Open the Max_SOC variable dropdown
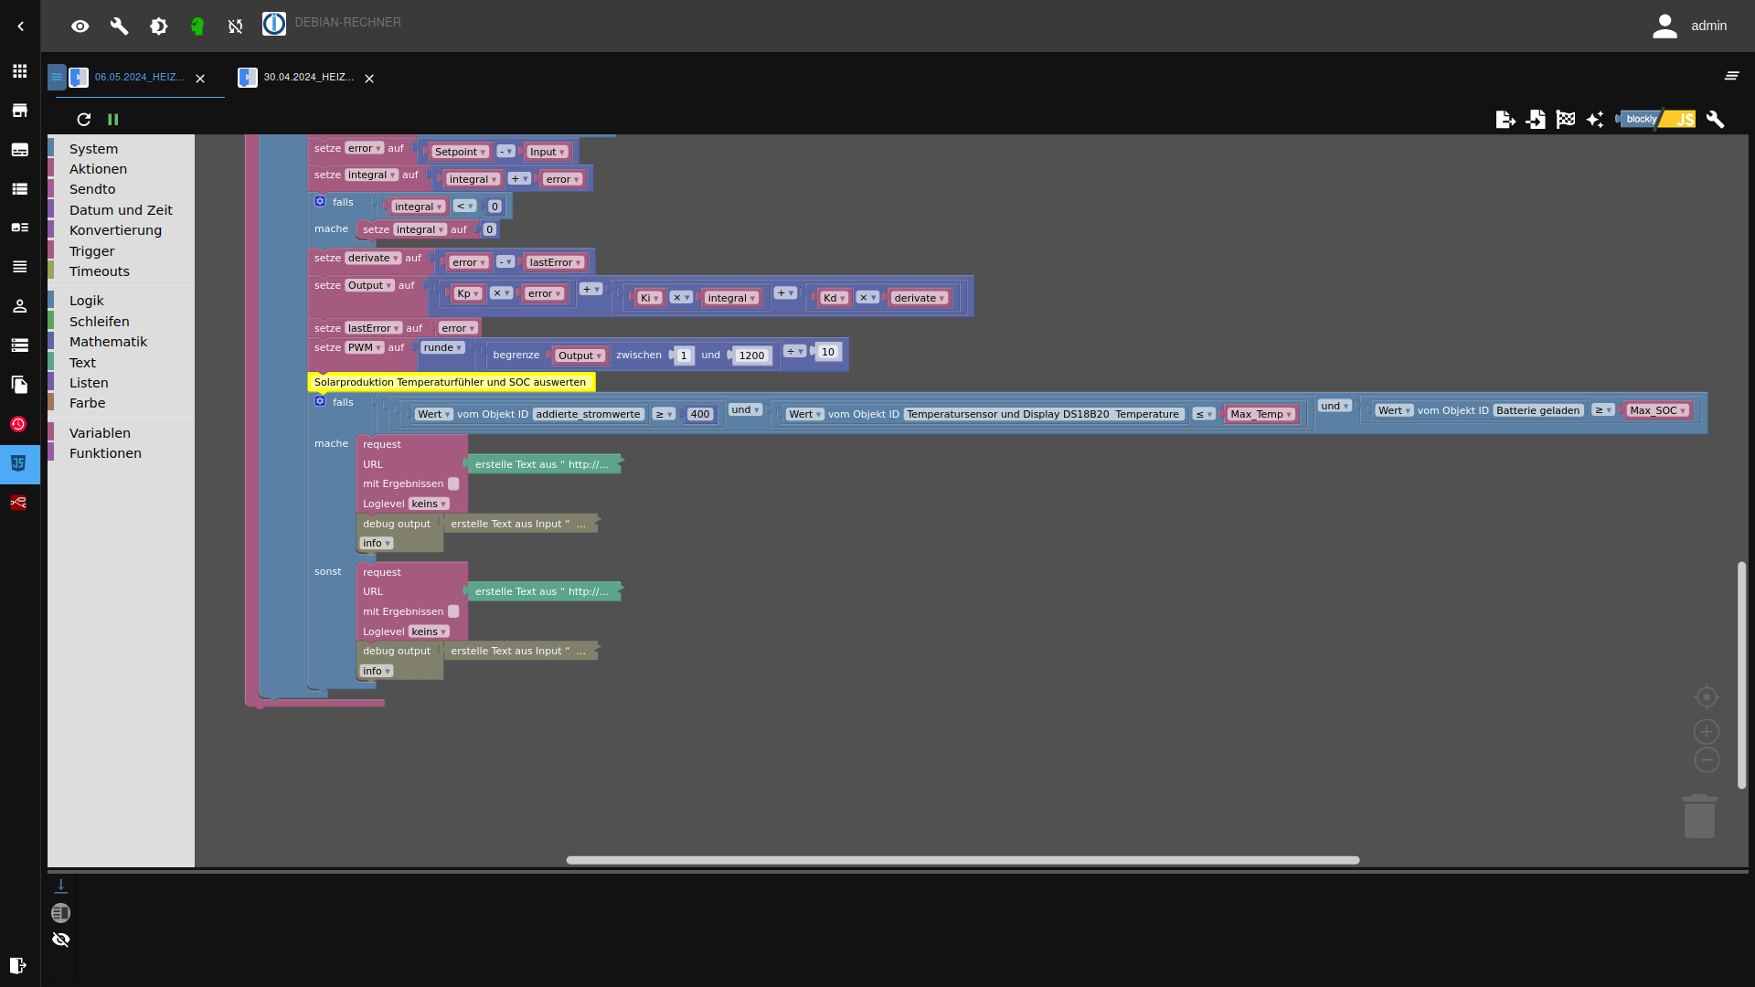Image resolution: width=1755 pixels, height=987 pixels. (1657, 411)
